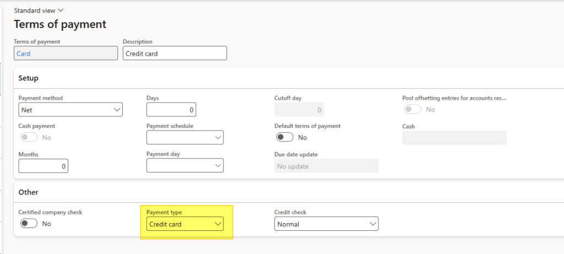
Task: Toggle the Cash payment switch
Action: point(29,137)
